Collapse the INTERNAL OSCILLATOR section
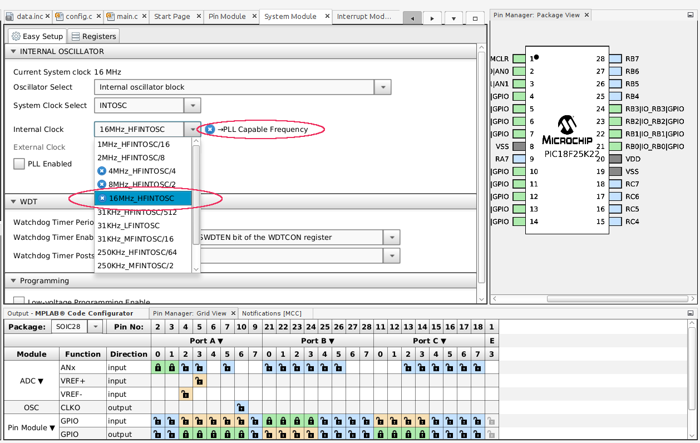 (13, 51)
